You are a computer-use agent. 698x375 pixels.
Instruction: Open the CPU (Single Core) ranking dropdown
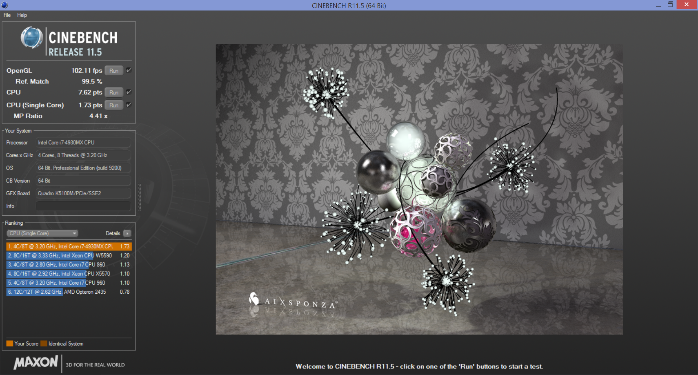tap(43, 233)
